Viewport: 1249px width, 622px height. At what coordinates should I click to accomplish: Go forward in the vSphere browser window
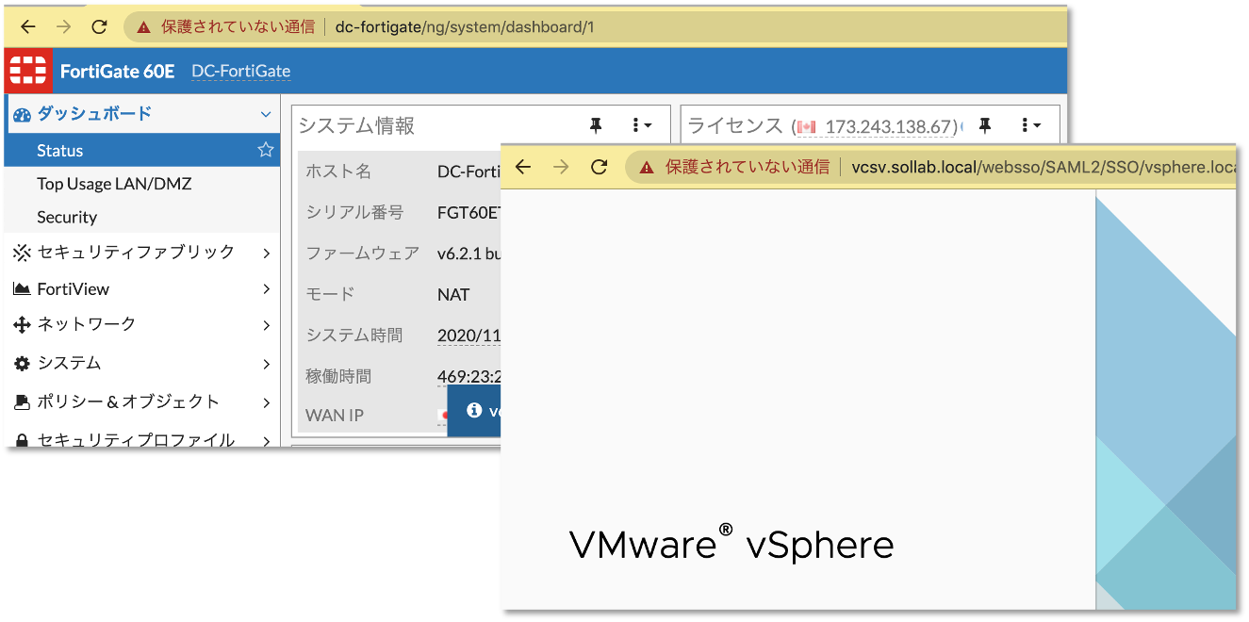click(561, 167)
